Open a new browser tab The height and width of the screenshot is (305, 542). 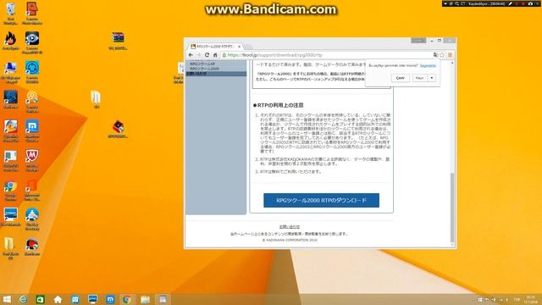(248, 47)
